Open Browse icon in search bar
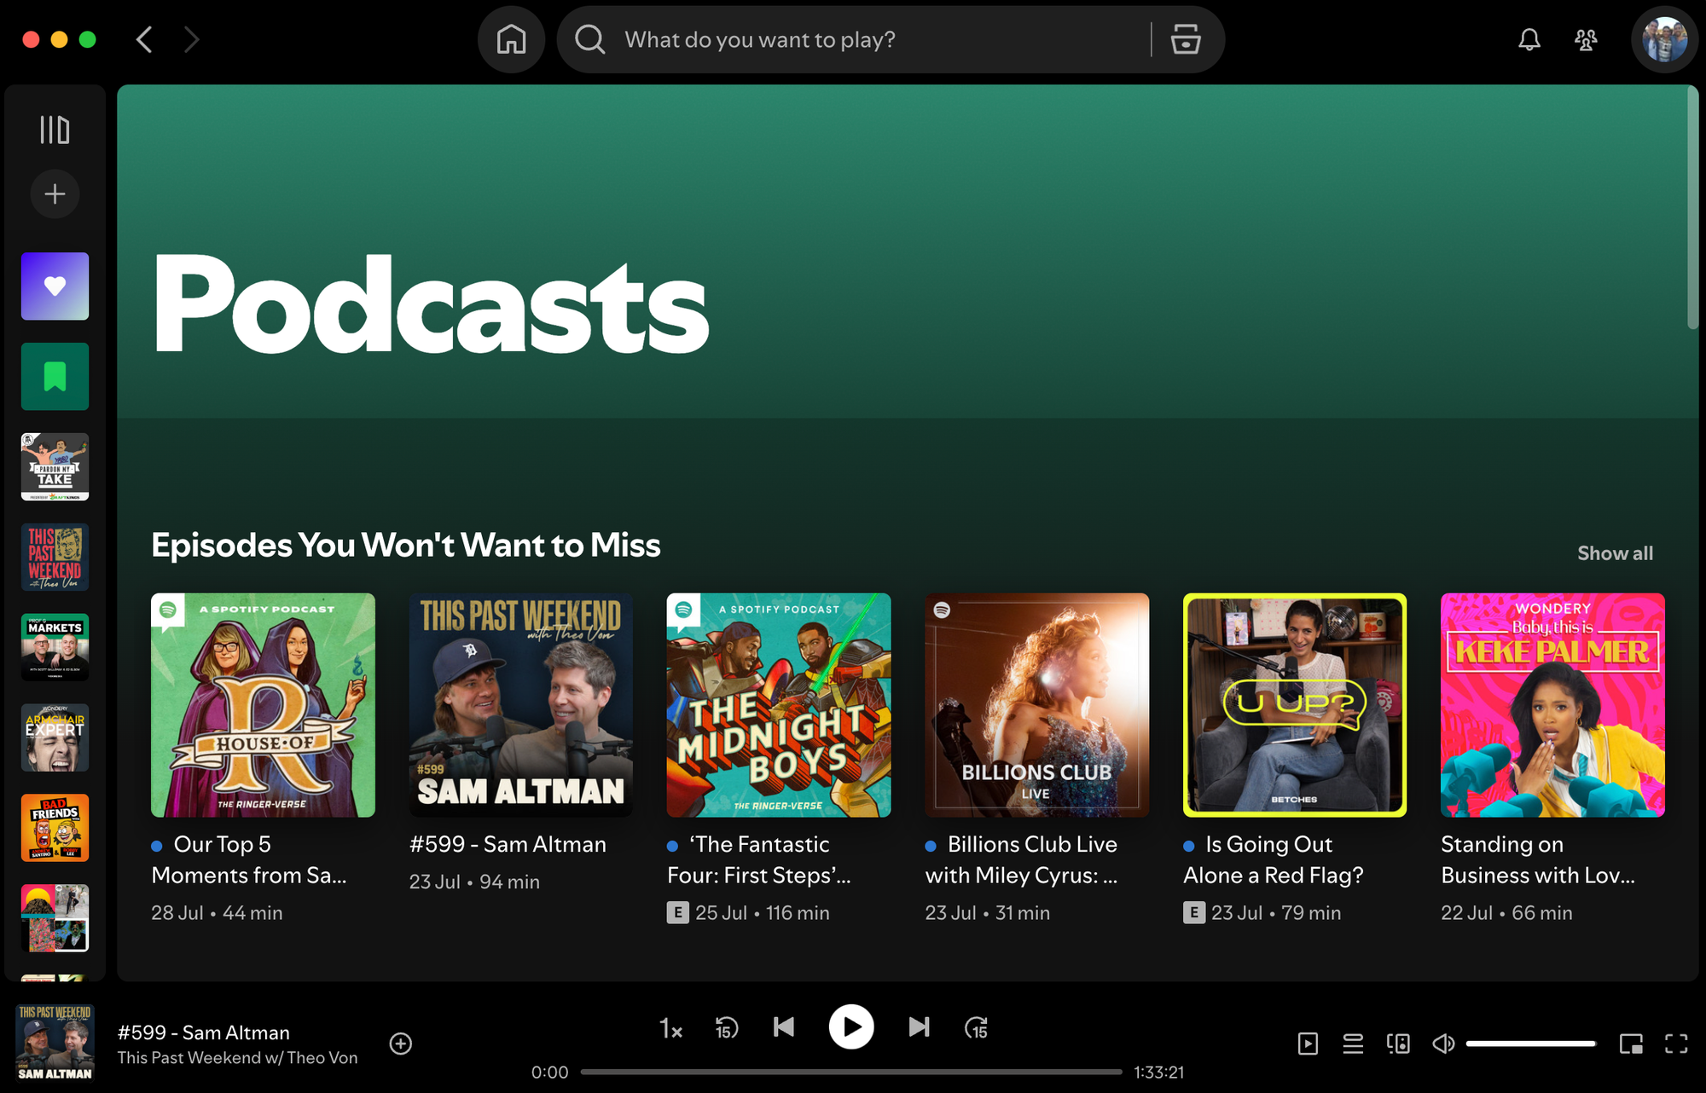The image size is (1706, 1093). [x=1185, y=39]
